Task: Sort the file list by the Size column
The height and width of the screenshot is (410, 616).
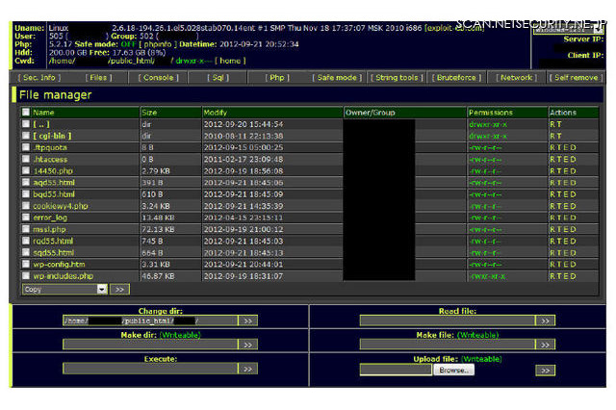Action: (149, 113)
